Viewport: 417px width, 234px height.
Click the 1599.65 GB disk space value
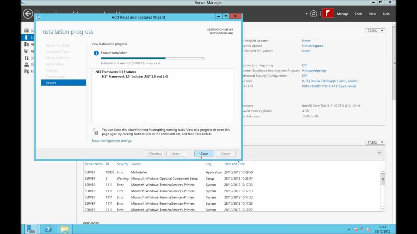click(310, 116)
